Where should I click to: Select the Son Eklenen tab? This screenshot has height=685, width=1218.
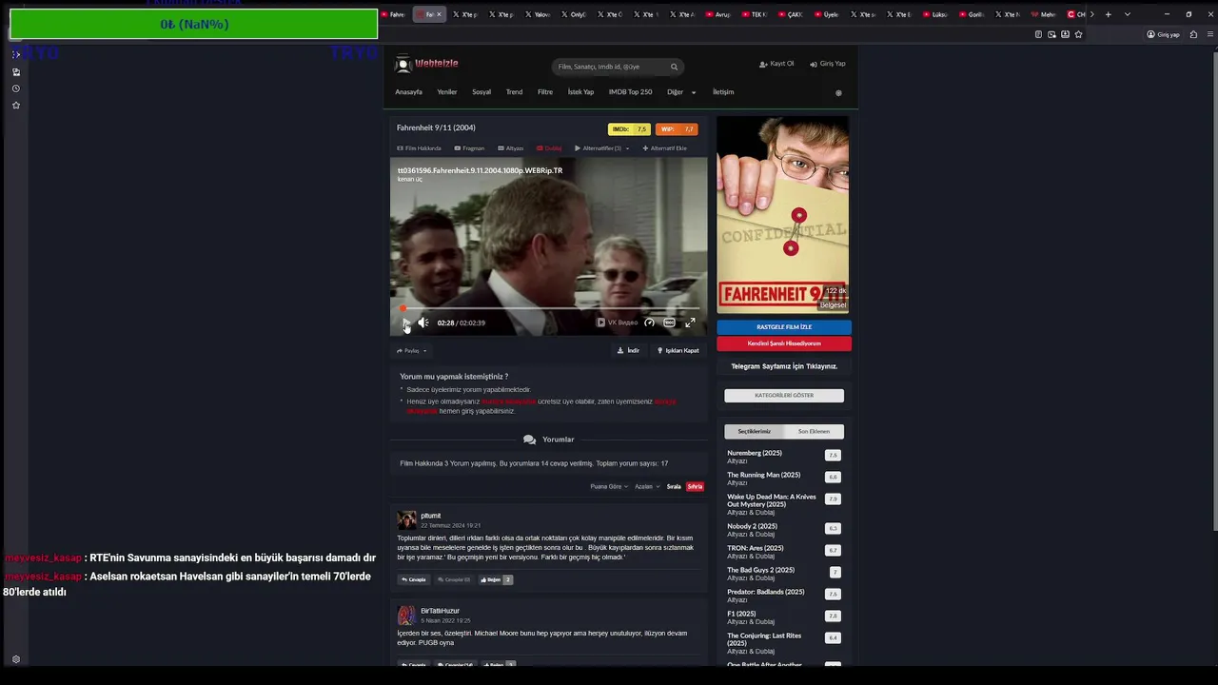[814, 431]
